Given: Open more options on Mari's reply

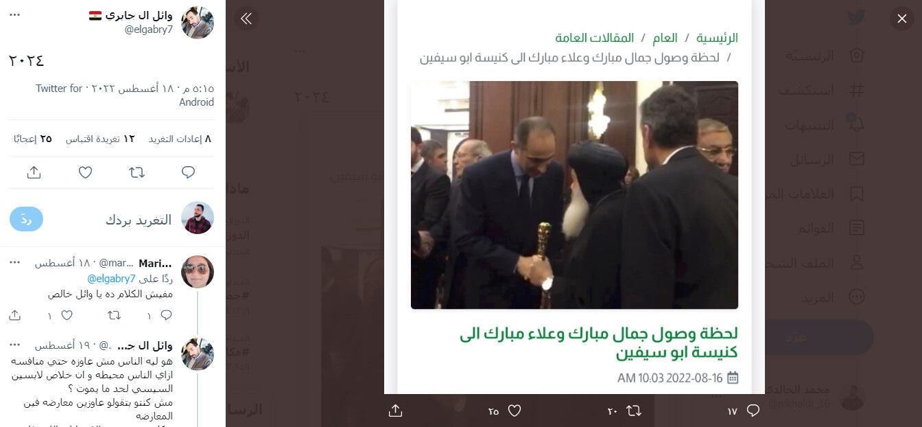Looking at the screenshot, I should tap(14, 264).
